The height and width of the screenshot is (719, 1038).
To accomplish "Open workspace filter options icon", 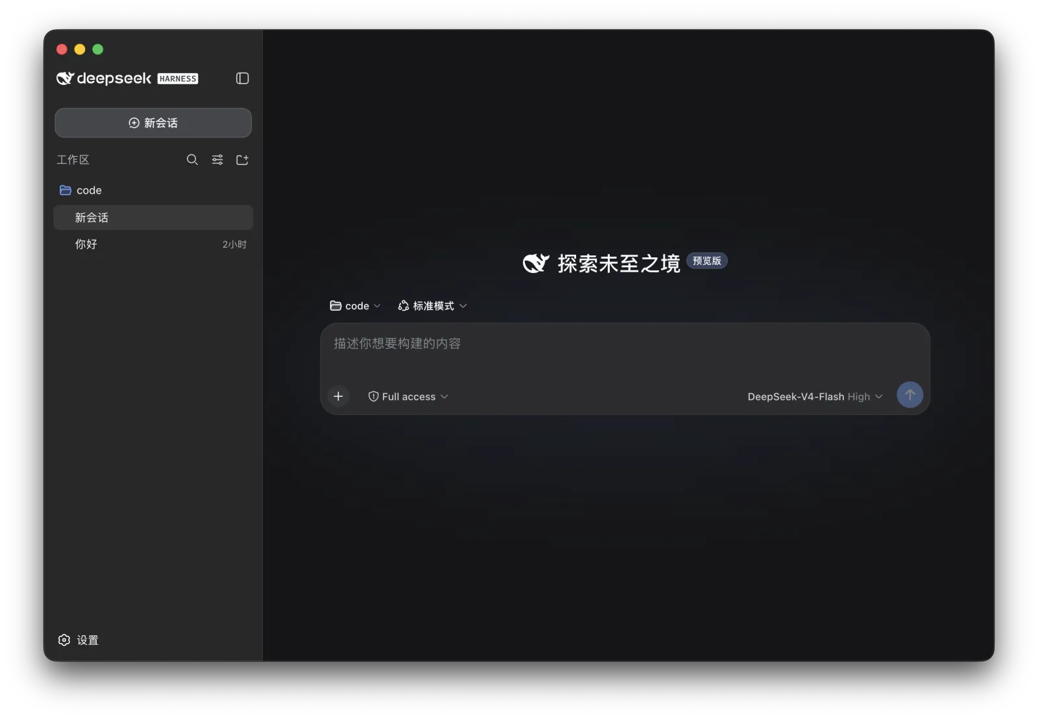I will point(217,159).
